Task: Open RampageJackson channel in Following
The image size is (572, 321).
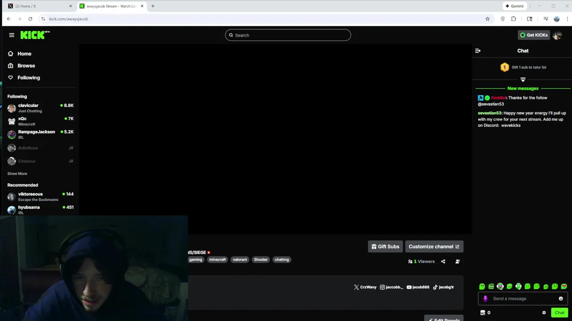Action: pos(40,134)
